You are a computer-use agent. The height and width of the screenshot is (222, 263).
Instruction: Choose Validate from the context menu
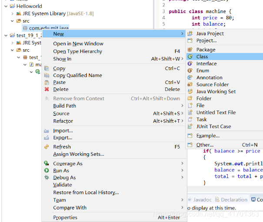pyautogui.click(x=114, y=185)
